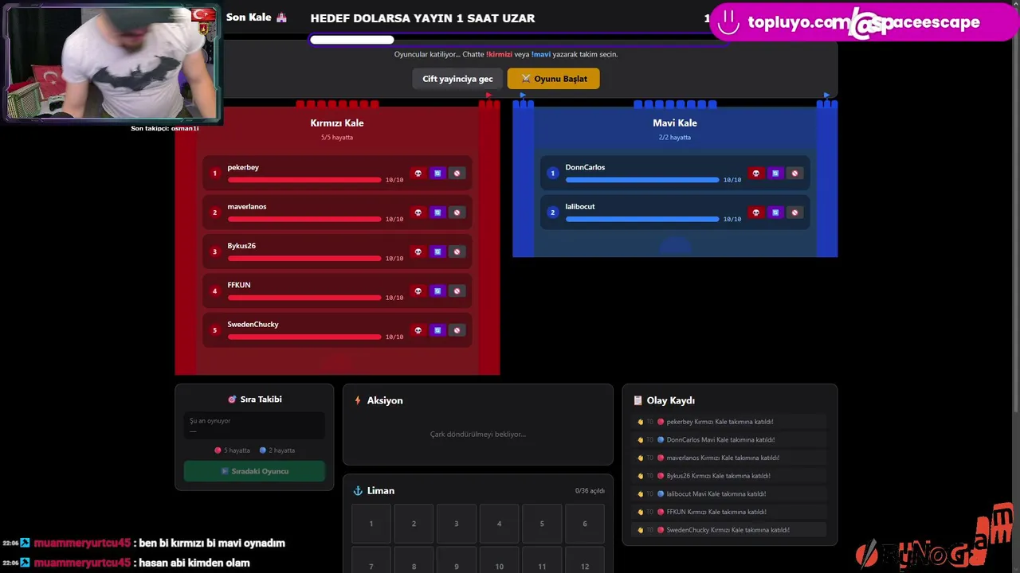
Task: Click the '5 hayatta' red counter in Sıra Takibi
Action: [233, 450]
